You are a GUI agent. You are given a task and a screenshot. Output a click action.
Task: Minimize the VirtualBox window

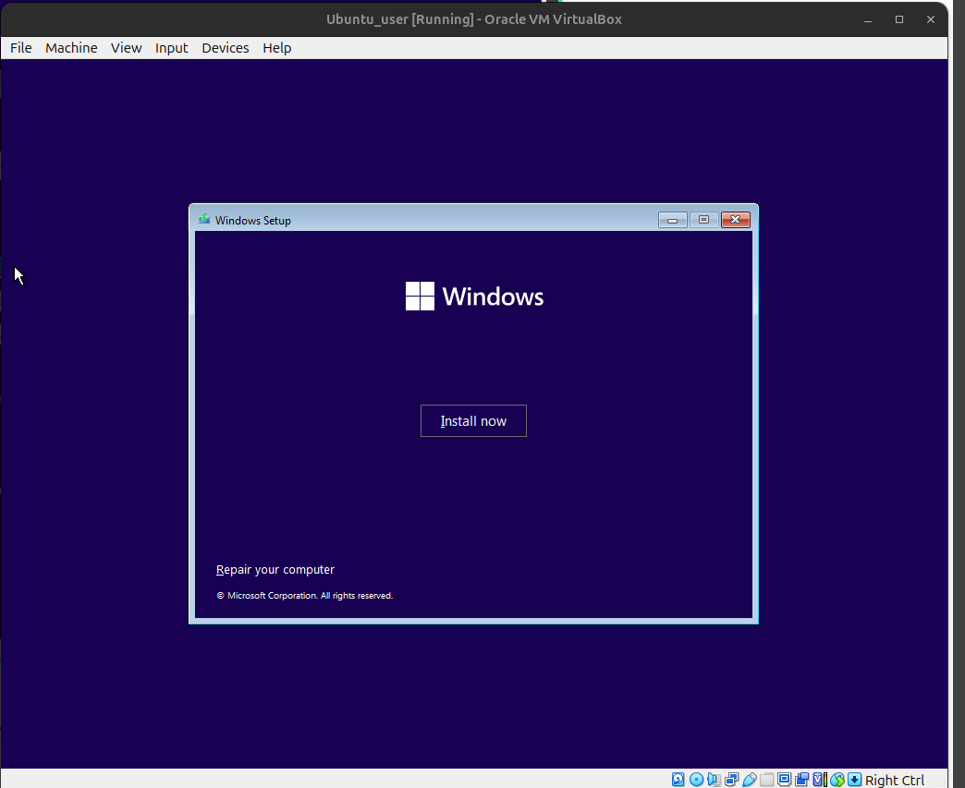(x=868, y=19)
